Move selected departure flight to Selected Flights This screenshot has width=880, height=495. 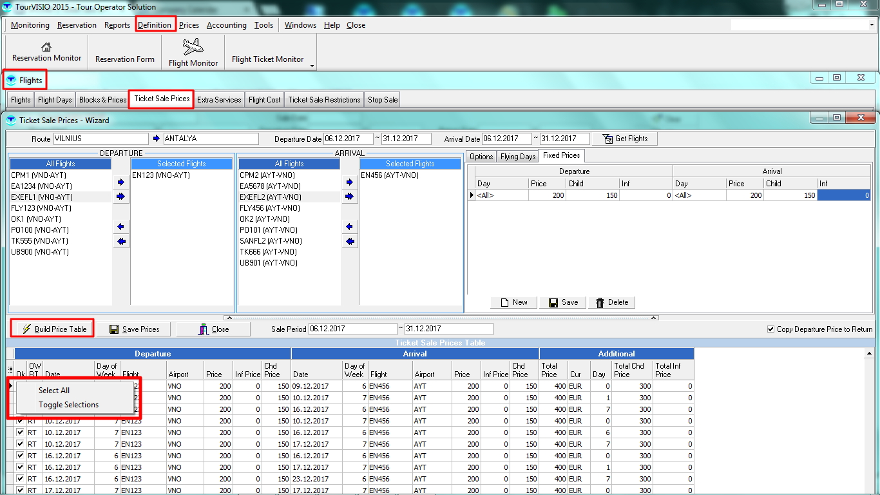(120, 182)
